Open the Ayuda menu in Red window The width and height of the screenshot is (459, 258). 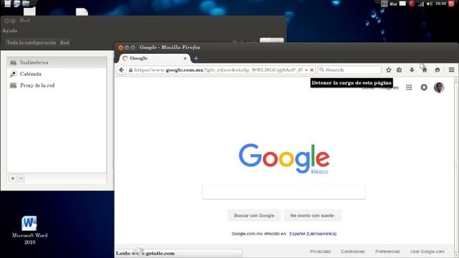click(9, 31)
